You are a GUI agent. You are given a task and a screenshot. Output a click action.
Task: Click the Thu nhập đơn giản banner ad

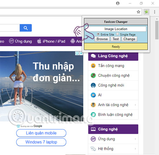41,86
